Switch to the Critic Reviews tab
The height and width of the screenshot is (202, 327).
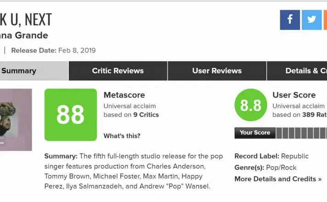[x=118, y=71]
